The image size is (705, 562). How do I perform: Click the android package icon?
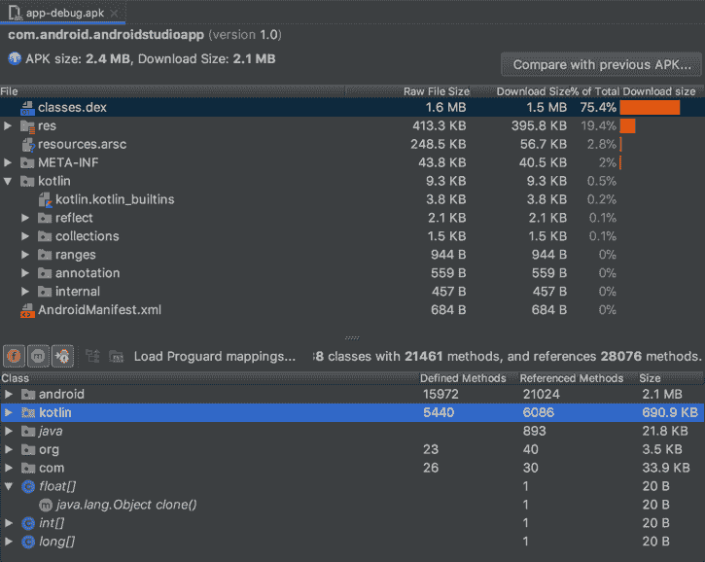point(28,395)
